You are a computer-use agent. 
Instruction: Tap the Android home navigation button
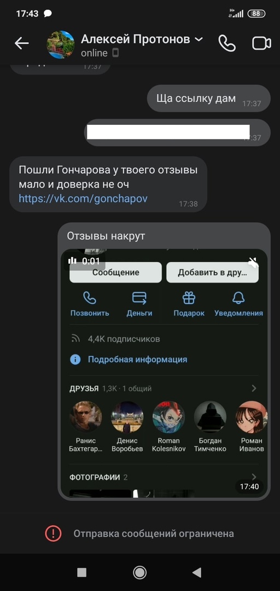coord(140,573)
